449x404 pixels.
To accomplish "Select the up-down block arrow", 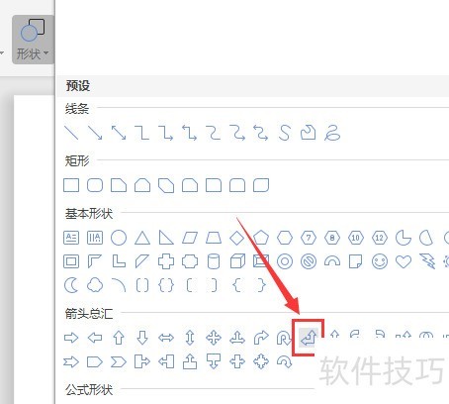I will click(190, 338).
